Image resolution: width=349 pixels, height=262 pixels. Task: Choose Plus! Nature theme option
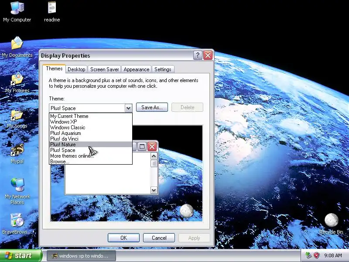pyautogui.click(x=91, y=145)
